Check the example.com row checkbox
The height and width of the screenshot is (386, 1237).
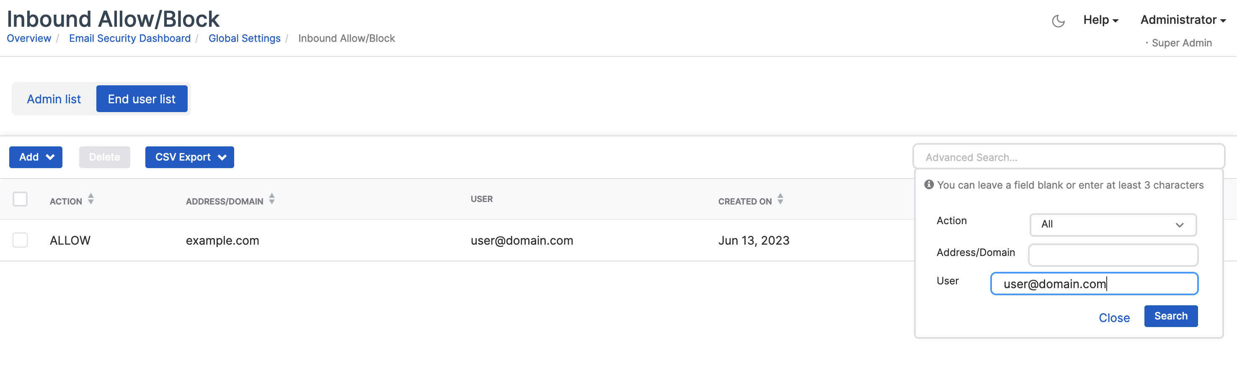(20, 240)
